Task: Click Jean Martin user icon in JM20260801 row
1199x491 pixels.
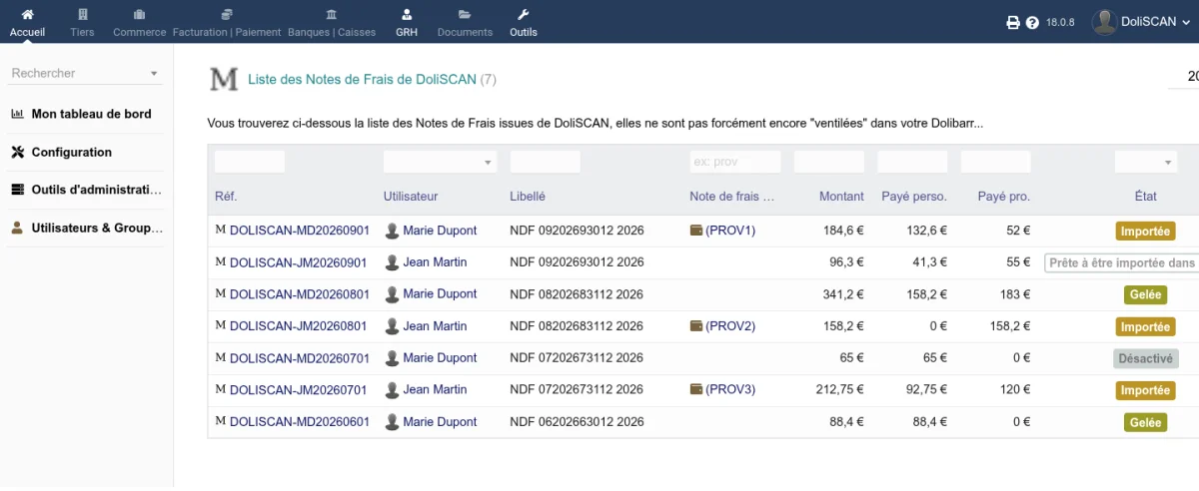Action: pos(393,326)
